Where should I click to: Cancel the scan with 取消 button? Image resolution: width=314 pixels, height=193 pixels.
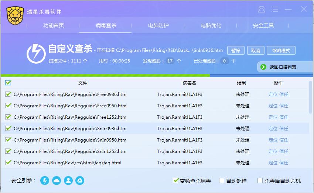click(256, 50)
